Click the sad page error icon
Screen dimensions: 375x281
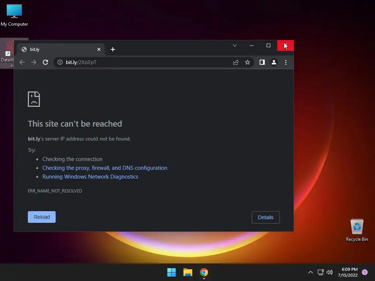pos(34,99)
